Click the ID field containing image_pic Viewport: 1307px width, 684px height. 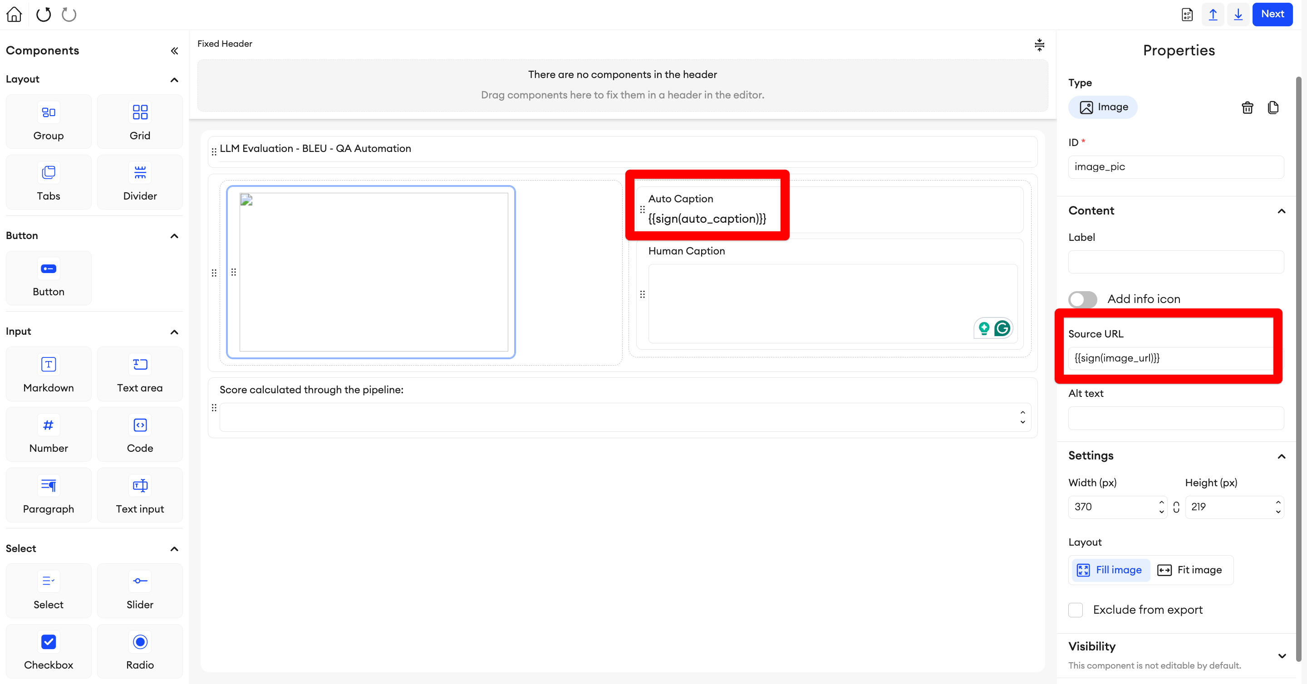pyautogui.click(x=1176, y=167)
